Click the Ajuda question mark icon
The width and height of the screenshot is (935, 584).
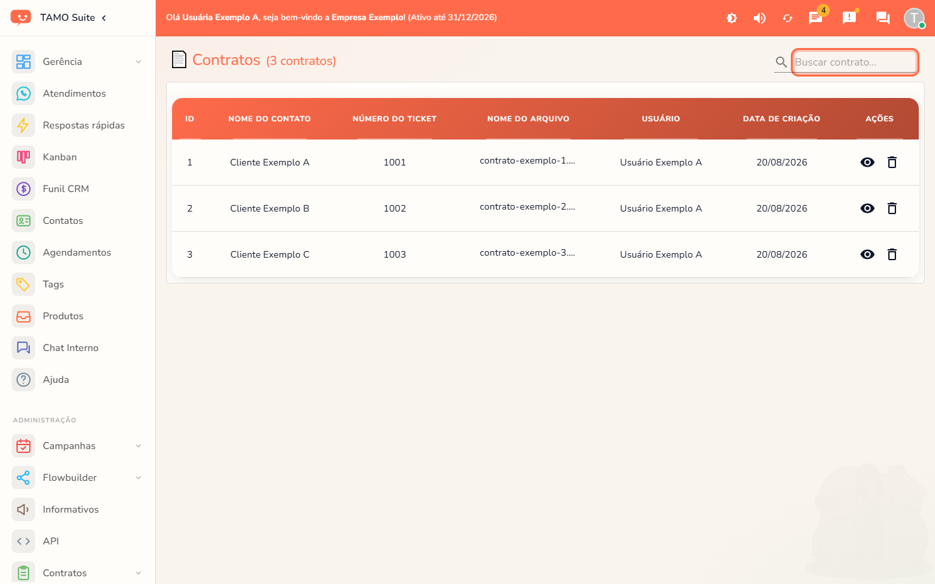coord(23,380)
